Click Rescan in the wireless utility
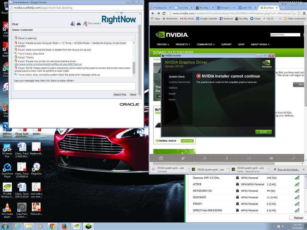Image resolution: width=307 pixels, height=230 pixels. (x=298, y=218)
